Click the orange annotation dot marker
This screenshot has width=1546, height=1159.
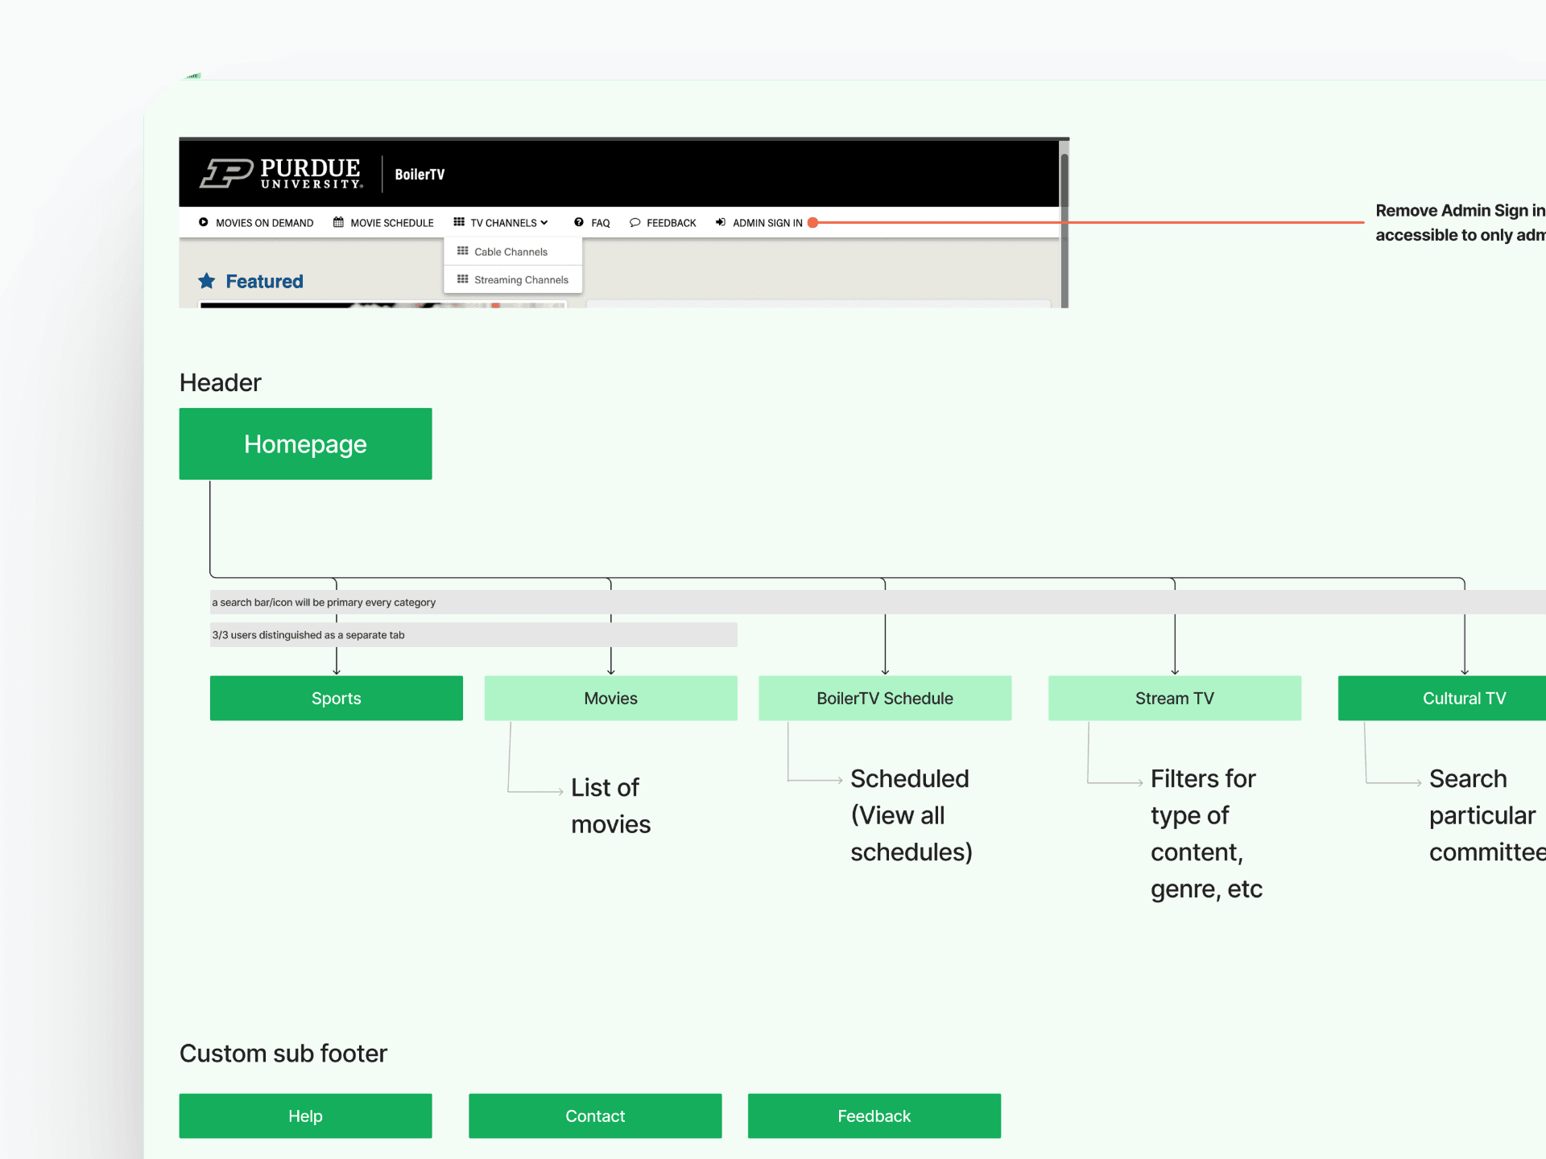tap(813, 223)
